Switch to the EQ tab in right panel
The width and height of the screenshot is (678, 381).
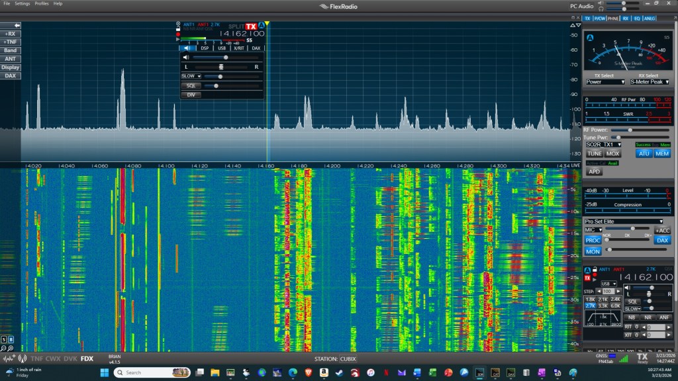(x=637, y=19)
